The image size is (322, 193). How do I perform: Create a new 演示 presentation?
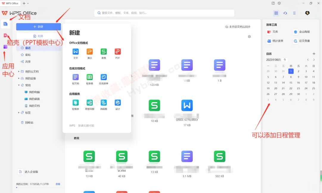coord(90,53)
